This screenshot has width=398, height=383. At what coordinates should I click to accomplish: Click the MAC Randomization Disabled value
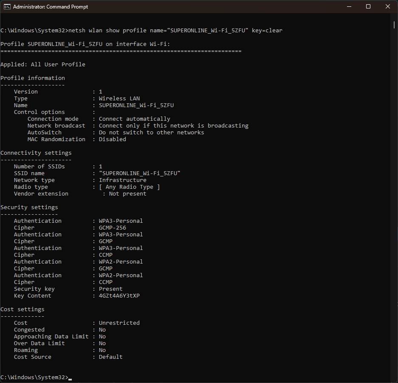click(x=112, y=139)
